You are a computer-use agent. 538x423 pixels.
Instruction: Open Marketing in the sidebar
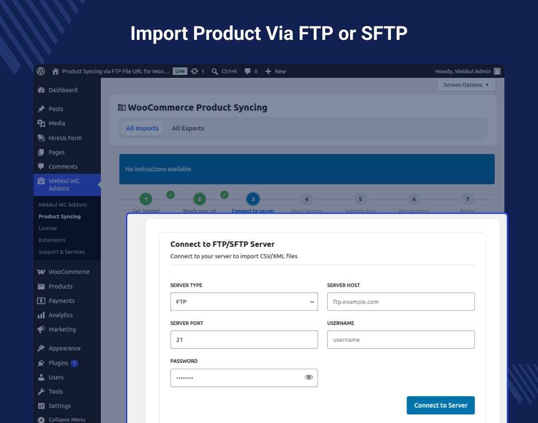click(62, 329)
